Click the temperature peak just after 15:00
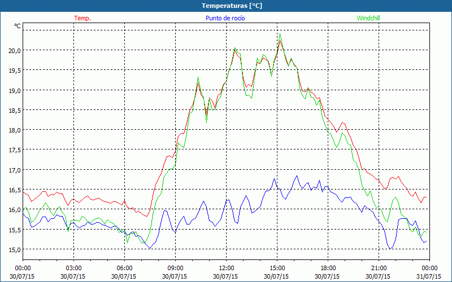The width and height of the screenshot is (452, 282). [x=280, y=40]
